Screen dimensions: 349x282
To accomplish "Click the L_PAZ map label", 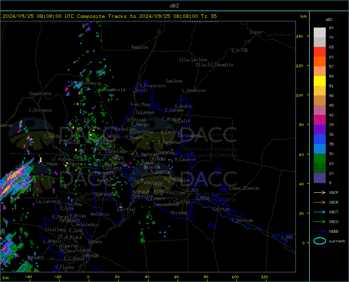I will click(287, 237).
